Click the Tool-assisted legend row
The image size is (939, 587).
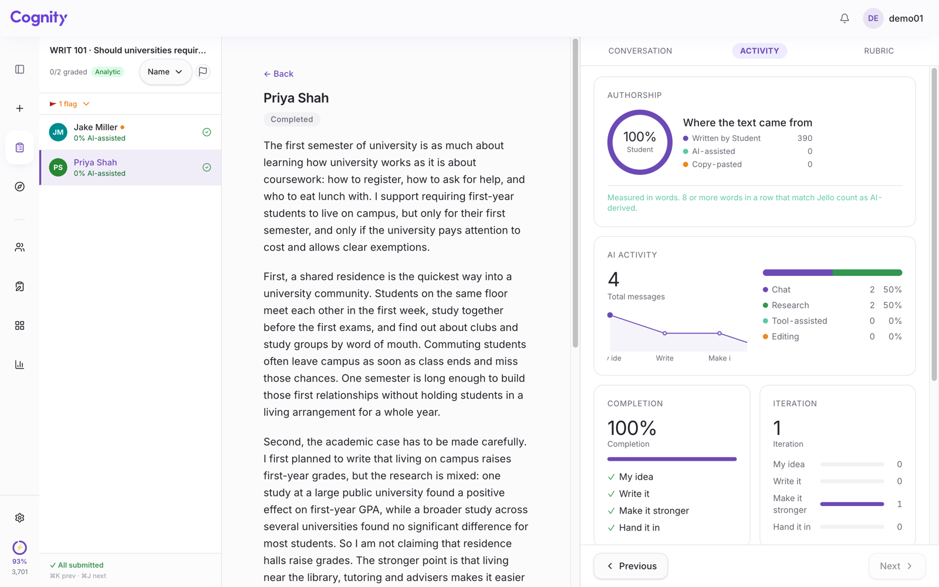[x=832, y=321]
